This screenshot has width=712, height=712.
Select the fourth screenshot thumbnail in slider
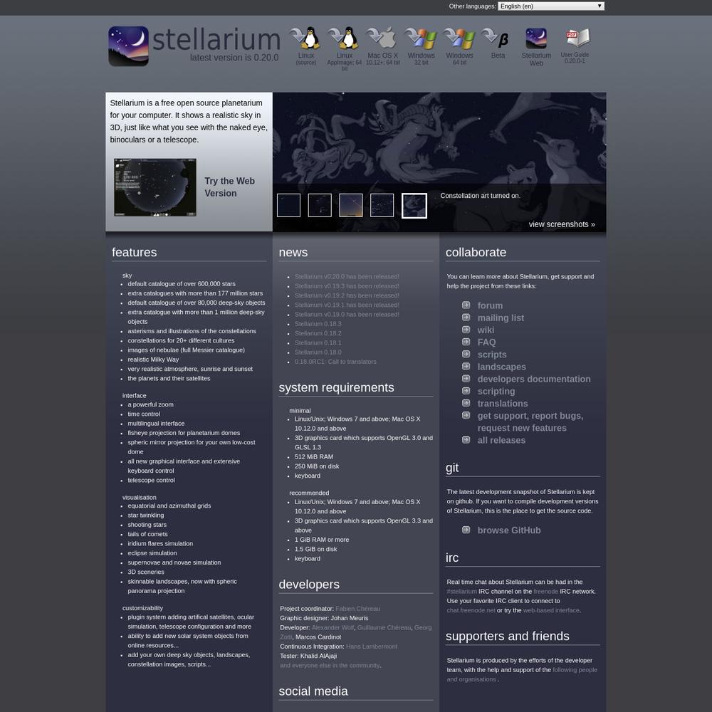coord(382,205)
